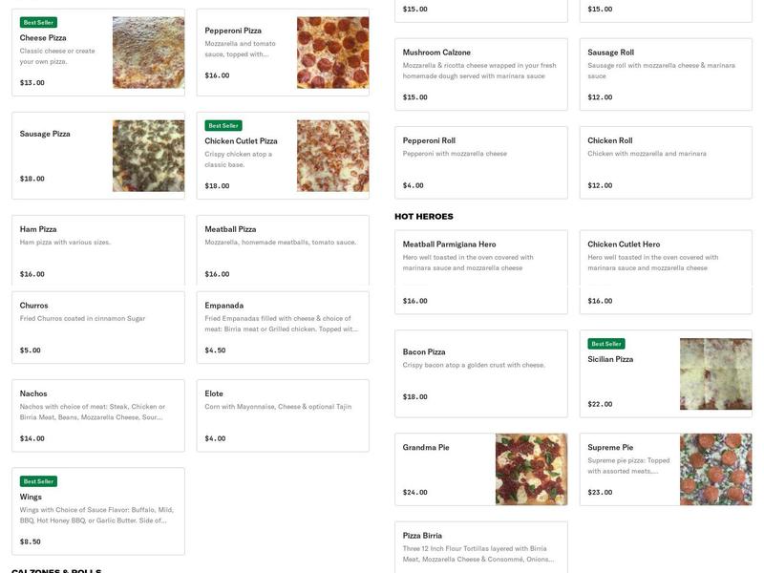764x573 pixels.
Task: Open the Supreme Pie image
Action: click(715, 470)
